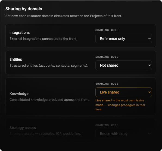162x151 pixels.
Task: Click the "Sharing by domain" heading
Action: coord(24,9)
